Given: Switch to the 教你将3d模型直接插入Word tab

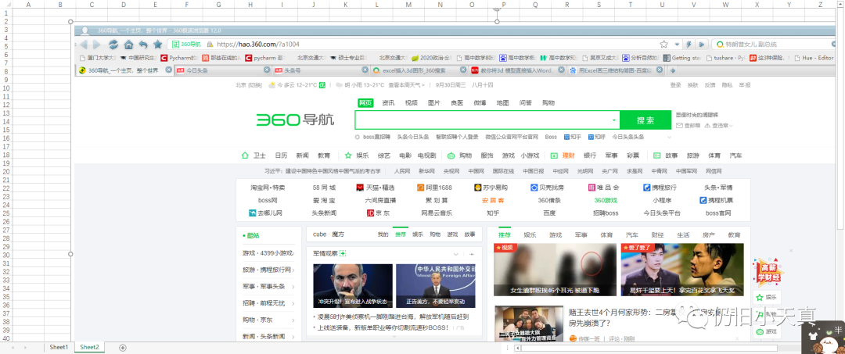Looking at the screenshot, I should (x=517, y=70).
